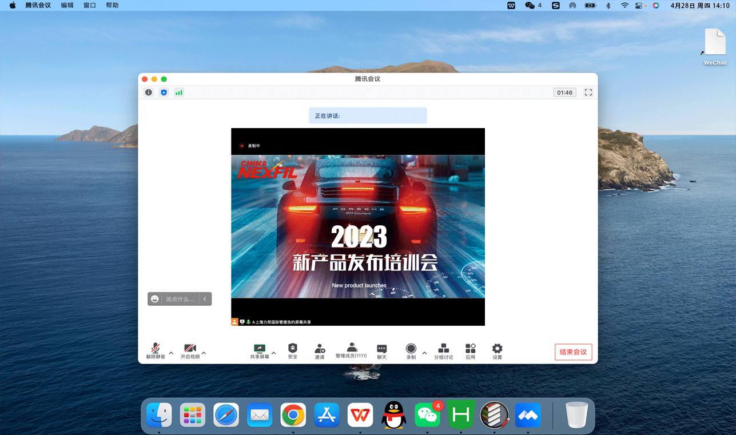The height and width of the screenshot is (435, 736).
Task: Expand the arrow next to 共享屏幕
Action: pyautogui.click(x=273, y=353)
